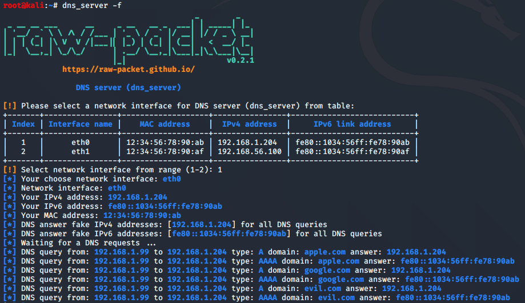Click source 192.168.1.99 in the apple.com A query

coord(122,252)
